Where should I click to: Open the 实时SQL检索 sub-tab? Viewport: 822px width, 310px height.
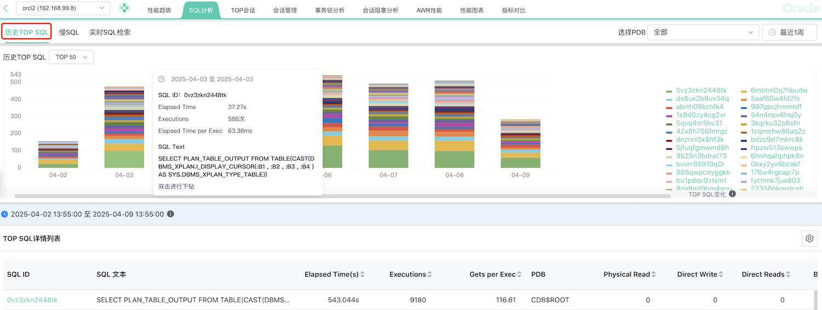tap(110, 32)
